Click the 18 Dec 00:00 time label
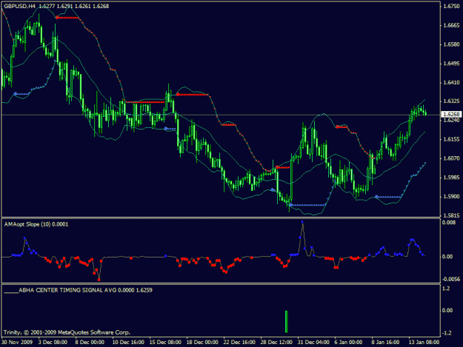Viewport: 463px width, 347px height. (202, 343)
